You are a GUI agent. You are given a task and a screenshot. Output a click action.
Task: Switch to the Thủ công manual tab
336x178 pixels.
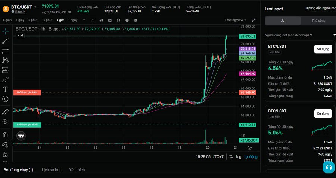click(x=318, y=21)
